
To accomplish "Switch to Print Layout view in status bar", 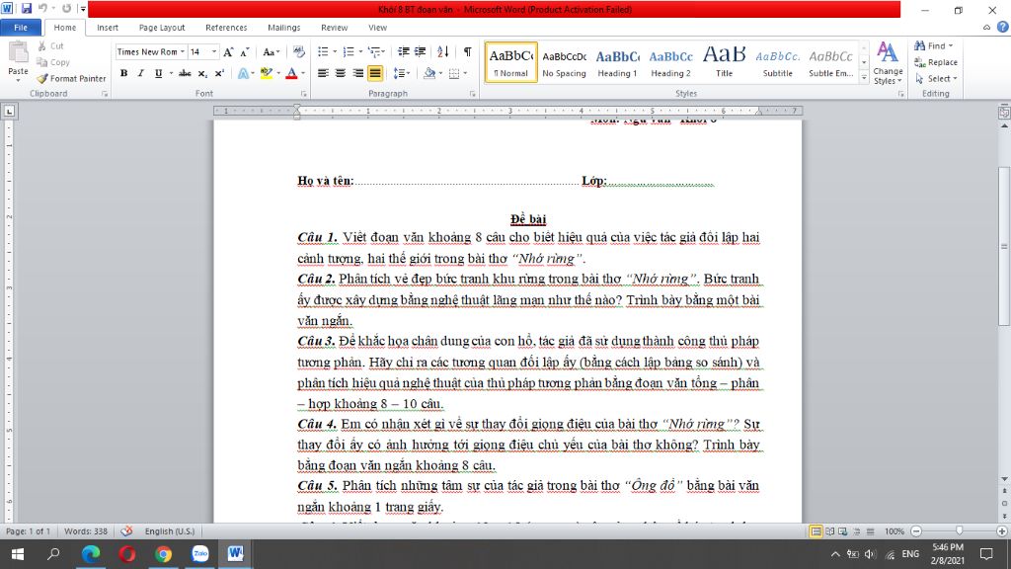I will tap(816, 530).
